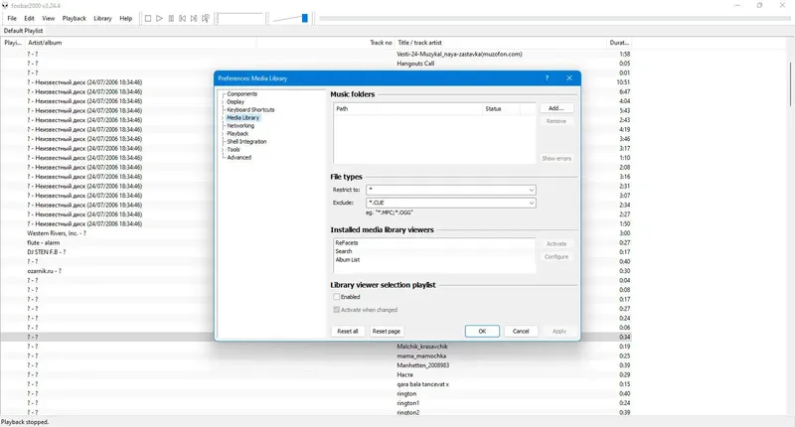Click the Stop playback toolbar icon
795x427 pixels.
[148, 18]
